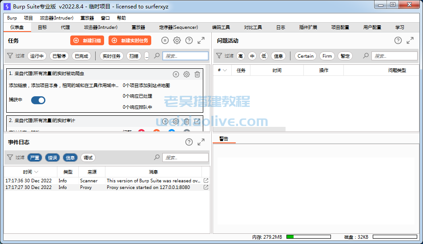423x244 pixels.
Task: Toggle the 运行中 task filter
Action: point(36,56)
